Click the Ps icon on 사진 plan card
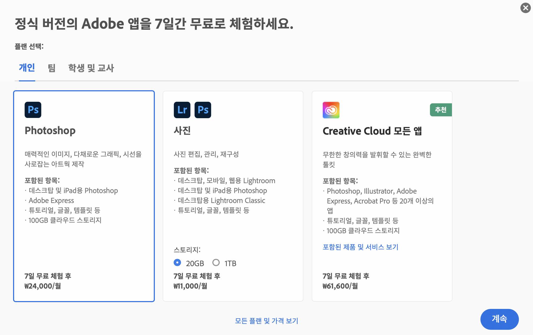The height and width of the screenshot is (335, 533). tap(203, 110)
